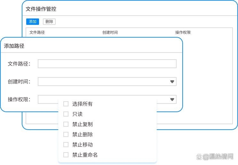Click the 添加路径 dialog title
Image resolution: width=238 pixels, height=165 pixels.
pyautogui.click(x=14, y=46)
